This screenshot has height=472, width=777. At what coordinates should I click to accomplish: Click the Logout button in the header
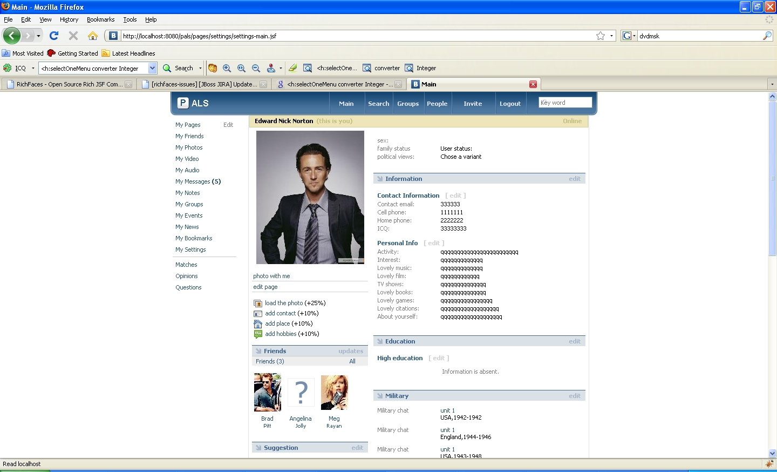coord(510,104)
